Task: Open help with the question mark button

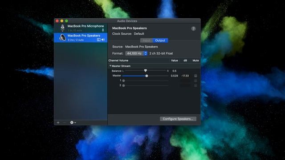Action: click(x=193, y=28)
